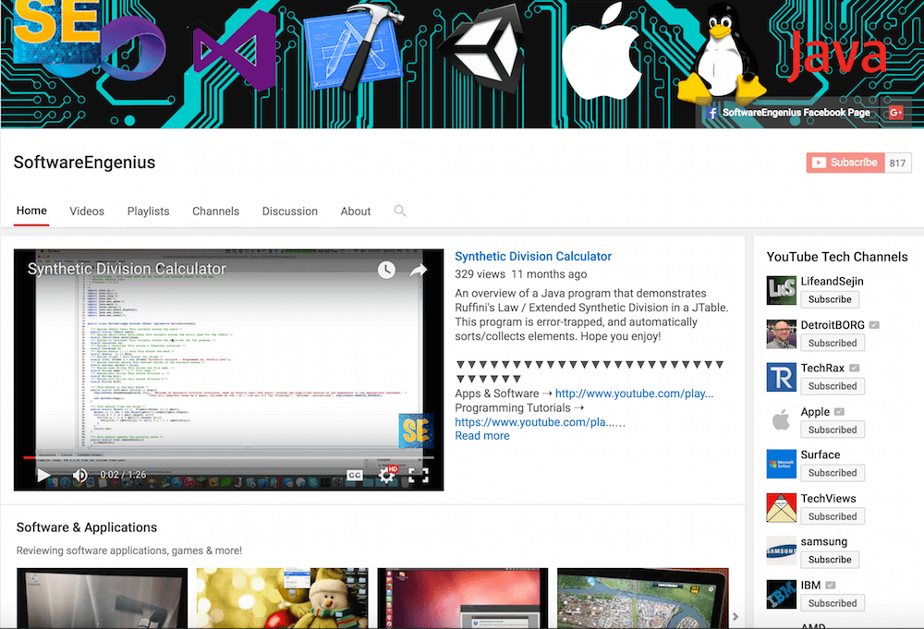Viewport: 924px width, 629px height.
Task: Toggle Subscribed button for Surface
Action: [x=833, y=472]
